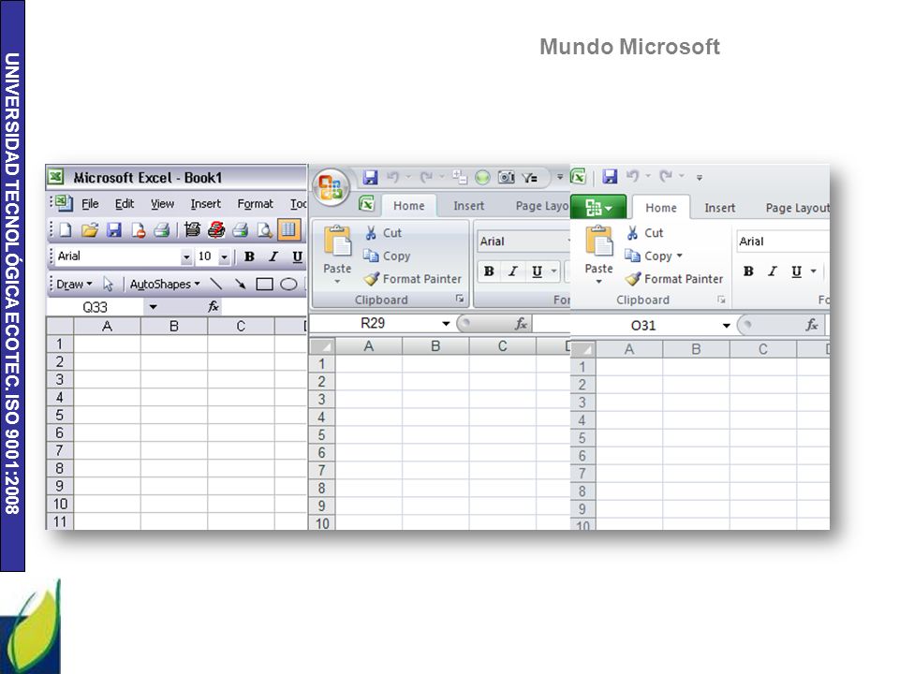The image size is (899, 674).
Task: Click Open folder icon in Excel 2003 toolbar
Action: click(90, 230)
